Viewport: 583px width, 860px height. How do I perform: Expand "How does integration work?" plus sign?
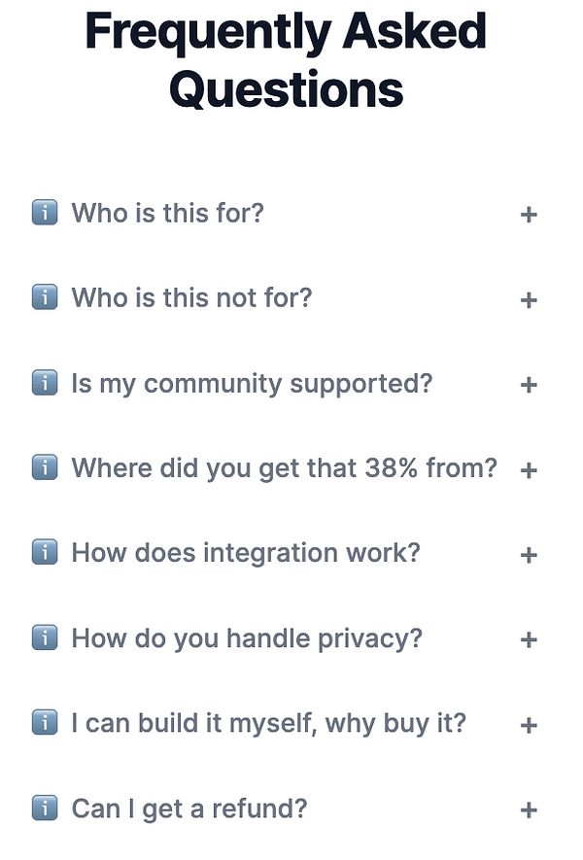[x=529, y=556]
